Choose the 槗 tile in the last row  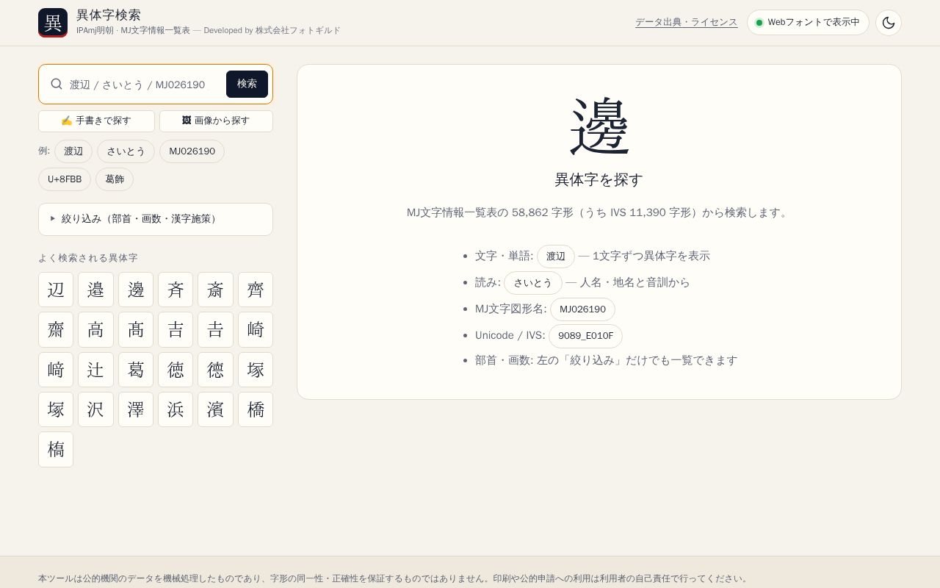pos(56,449)
